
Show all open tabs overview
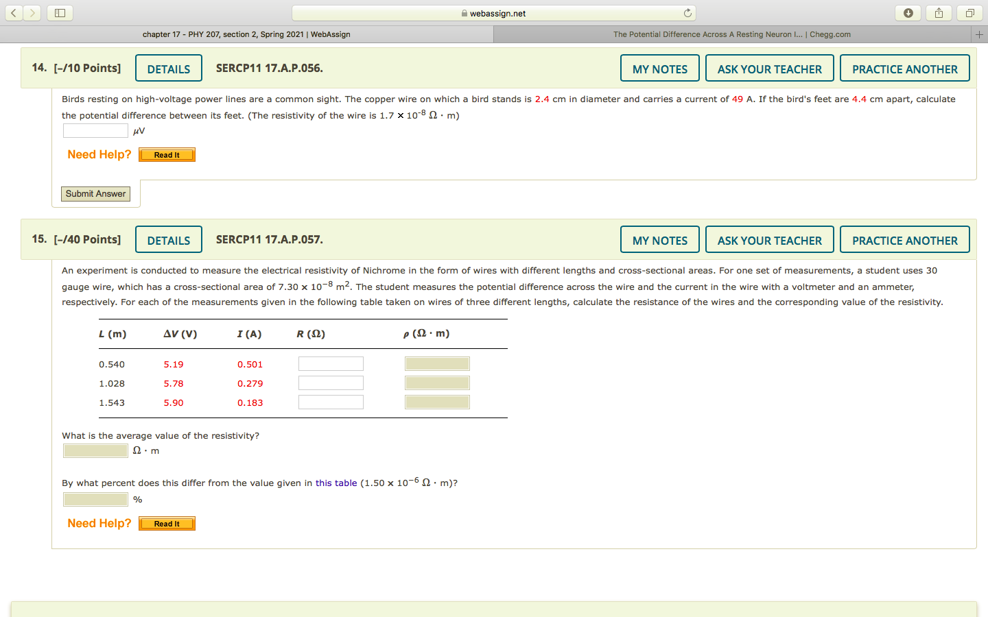969,12
